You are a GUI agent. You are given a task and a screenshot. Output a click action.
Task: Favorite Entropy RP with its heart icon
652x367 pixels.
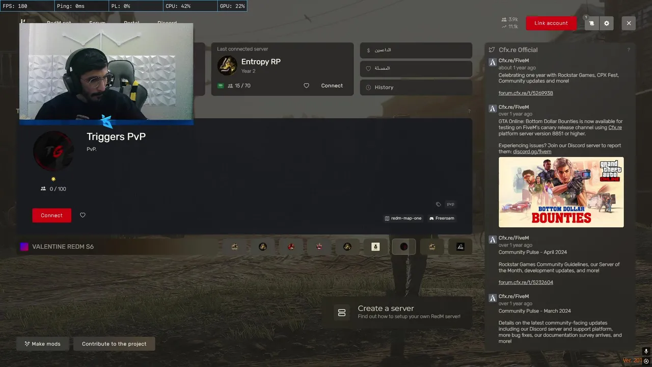pos(306,86)
